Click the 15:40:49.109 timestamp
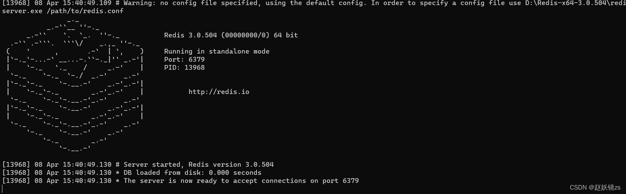Image resolution: width=626 pixels, height=194 pixels. point(87,3)
